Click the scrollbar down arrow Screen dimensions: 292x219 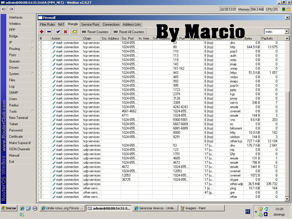[x=287, y=199]
